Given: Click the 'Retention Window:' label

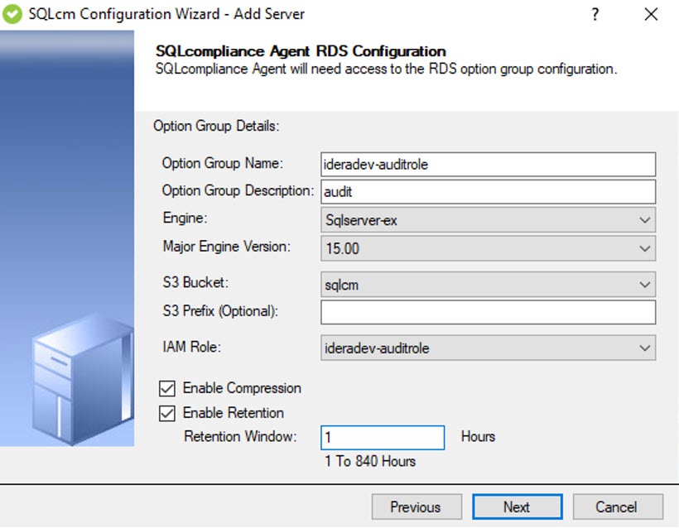Looking at the screenshot, I should tap(240, 436).
